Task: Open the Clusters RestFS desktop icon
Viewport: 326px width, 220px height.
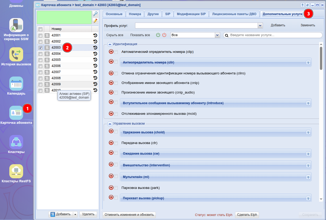Action: tap(16, 171)
